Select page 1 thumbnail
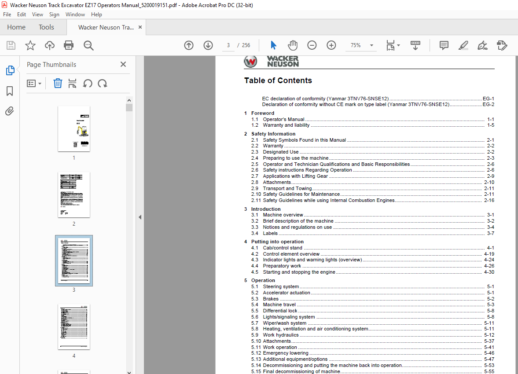Screen dimensions: 518x374 point(73,129)
